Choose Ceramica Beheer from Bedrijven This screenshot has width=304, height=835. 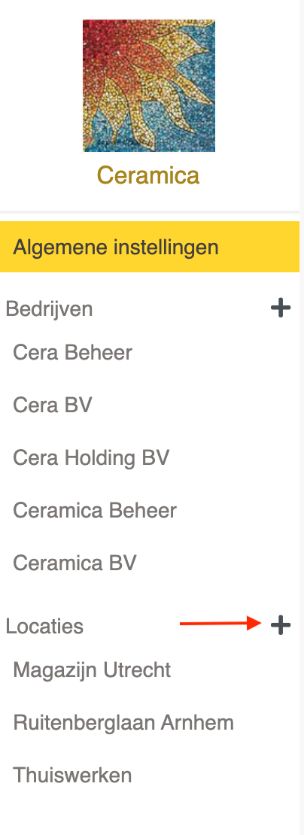click(x=95, y=511)
